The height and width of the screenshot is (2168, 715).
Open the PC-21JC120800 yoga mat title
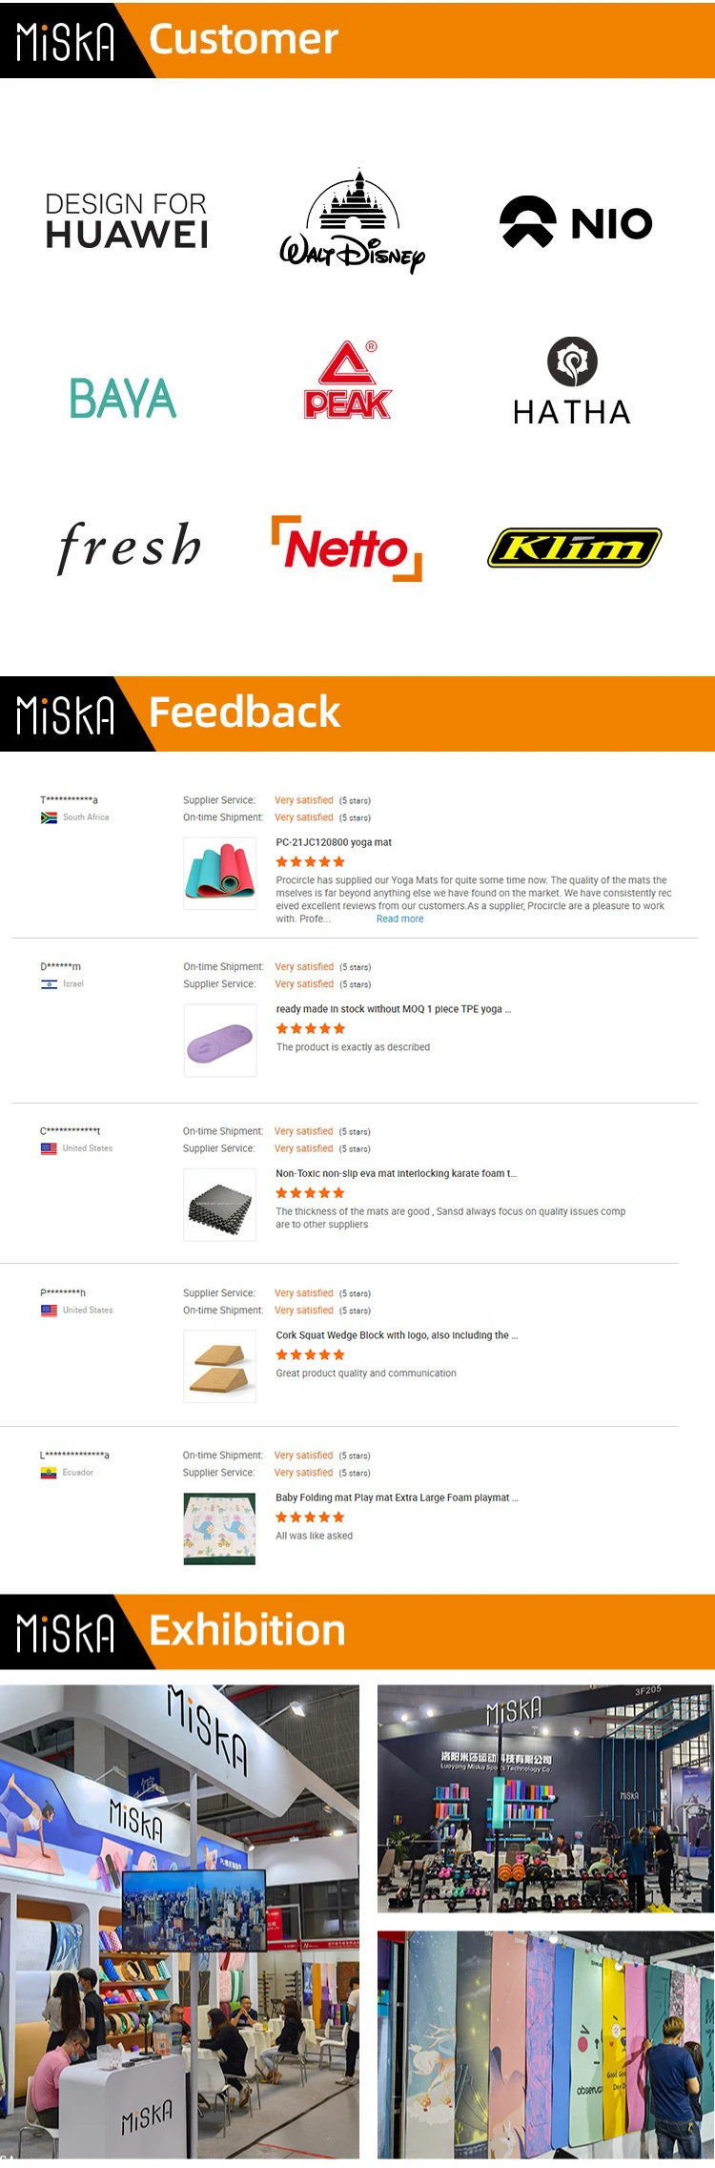[x=334, y=842]
